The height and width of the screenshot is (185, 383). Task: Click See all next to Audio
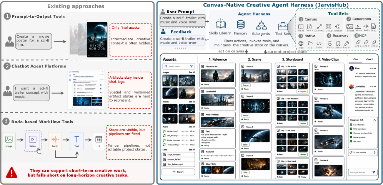click(x=191, y=127)
